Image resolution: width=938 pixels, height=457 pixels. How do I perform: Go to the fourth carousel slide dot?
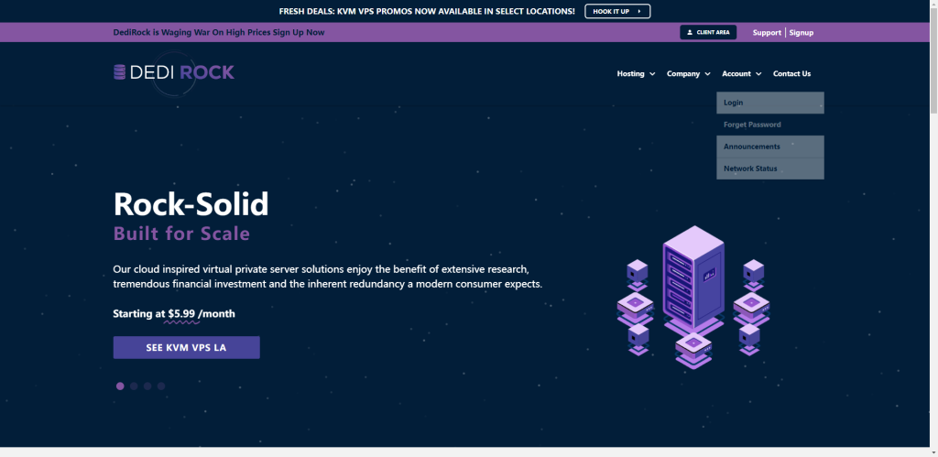point(161,386)
